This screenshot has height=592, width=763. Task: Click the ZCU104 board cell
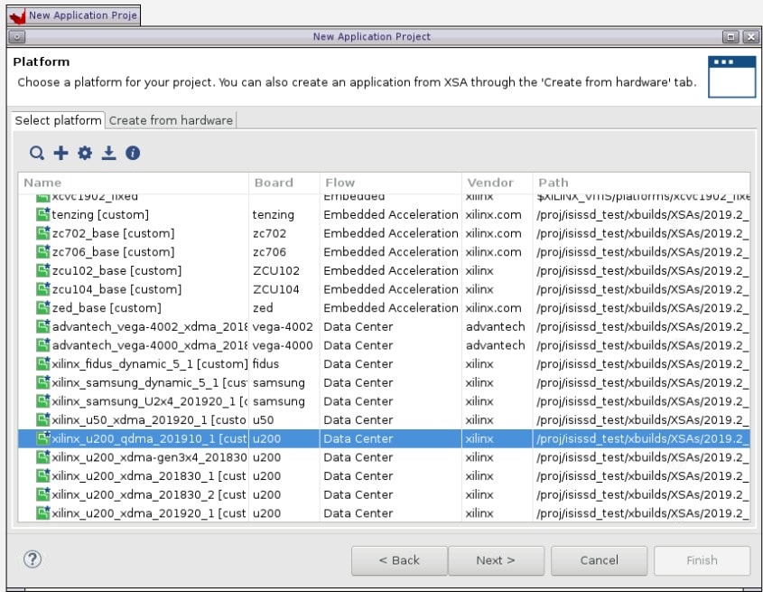pos(276,289)
